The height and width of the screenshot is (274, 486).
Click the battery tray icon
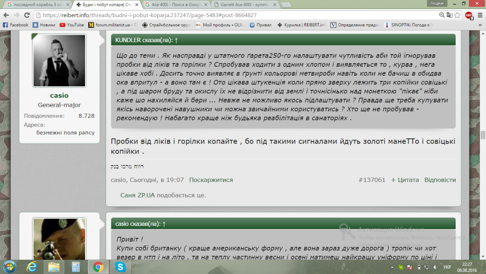click(x=418, y=267)
